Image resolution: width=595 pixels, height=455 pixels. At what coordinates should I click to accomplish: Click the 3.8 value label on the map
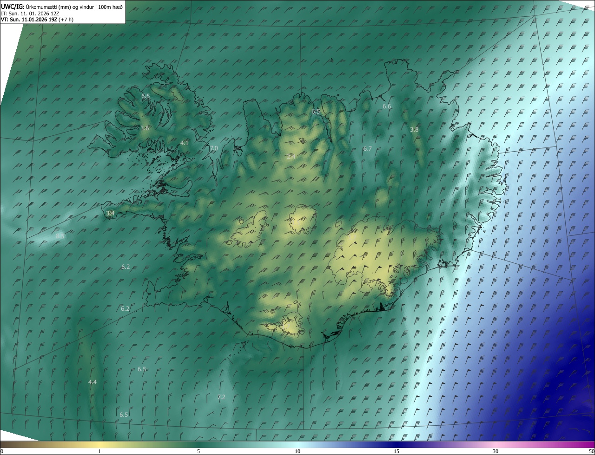414,129
